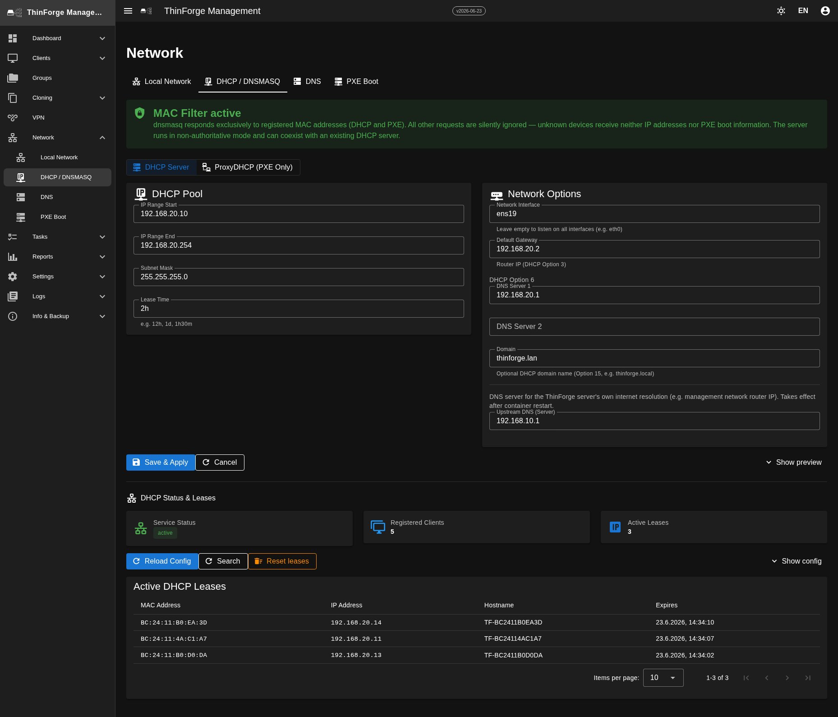Click MAC address BC:24:11:B0:EA:3D
The image size is (838, 717).
(174, 623)
